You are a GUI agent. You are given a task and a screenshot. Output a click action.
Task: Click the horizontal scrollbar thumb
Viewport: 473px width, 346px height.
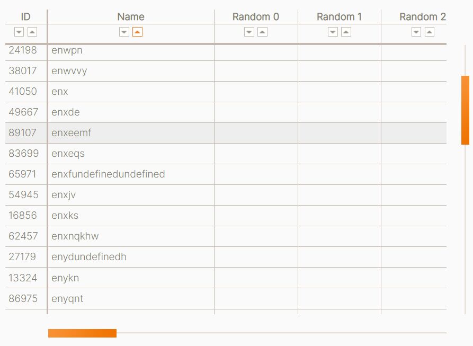point(82,333)
